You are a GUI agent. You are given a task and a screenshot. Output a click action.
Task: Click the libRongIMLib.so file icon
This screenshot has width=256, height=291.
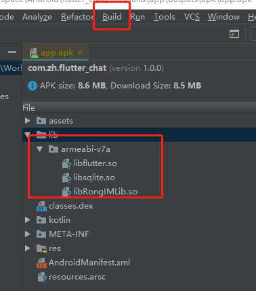[x=66, y=192]
